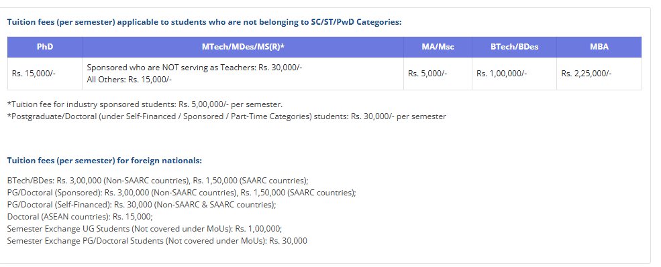Click the industry sponsored students fee note
Image resolution: width=661 pixels, height=267 pixels.
(x=145, y=104)
